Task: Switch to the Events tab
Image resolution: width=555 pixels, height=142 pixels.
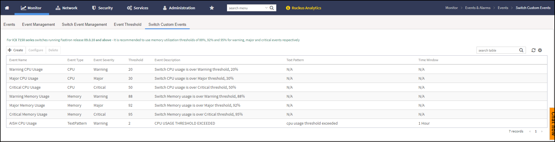Action: point(9,24)
